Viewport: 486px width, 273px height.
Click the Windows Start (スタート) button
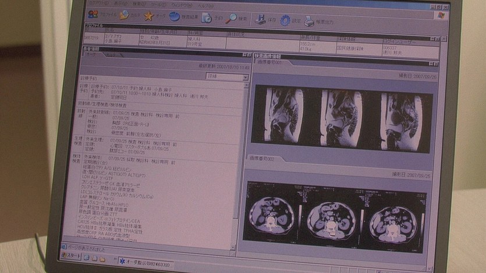70,256
